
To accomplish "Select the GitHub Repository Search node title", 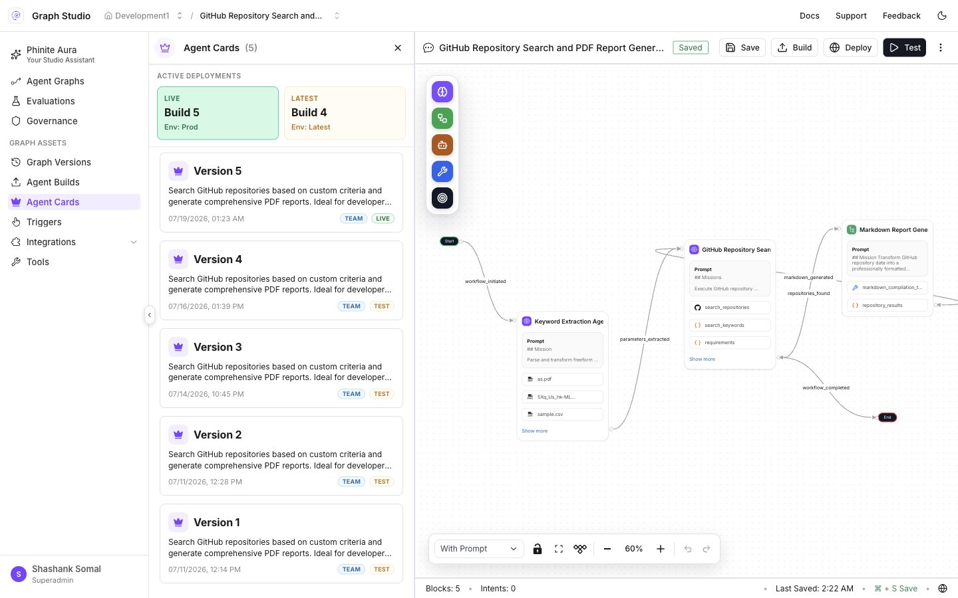I will tap(736, 250).
